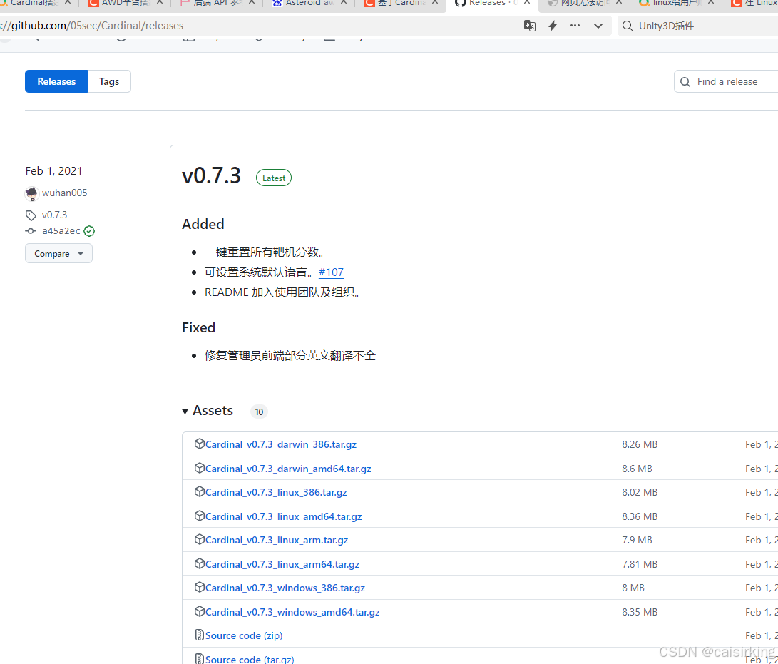Download Cardinal_v0.7.3_windows_386.tar.gz
The image size is (778, 664).
285,588
